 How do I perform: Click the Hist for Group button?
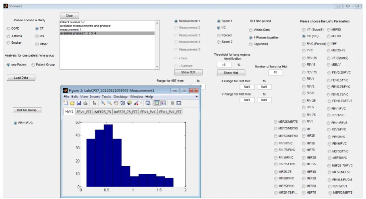(x=27, y=110)
